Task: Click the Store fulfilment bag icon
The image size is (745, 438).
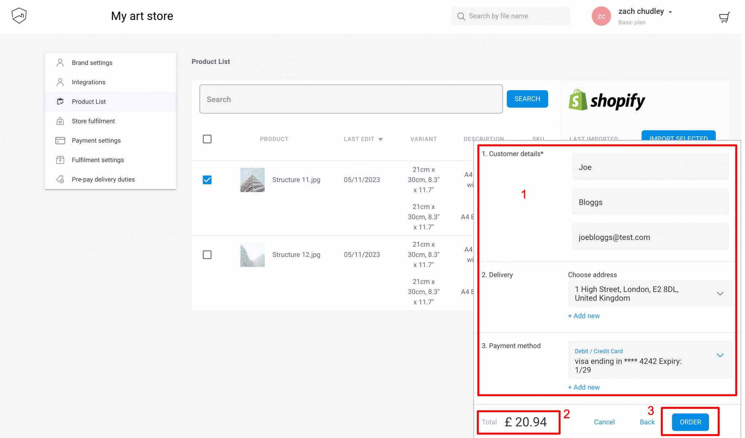Action: 60,121
